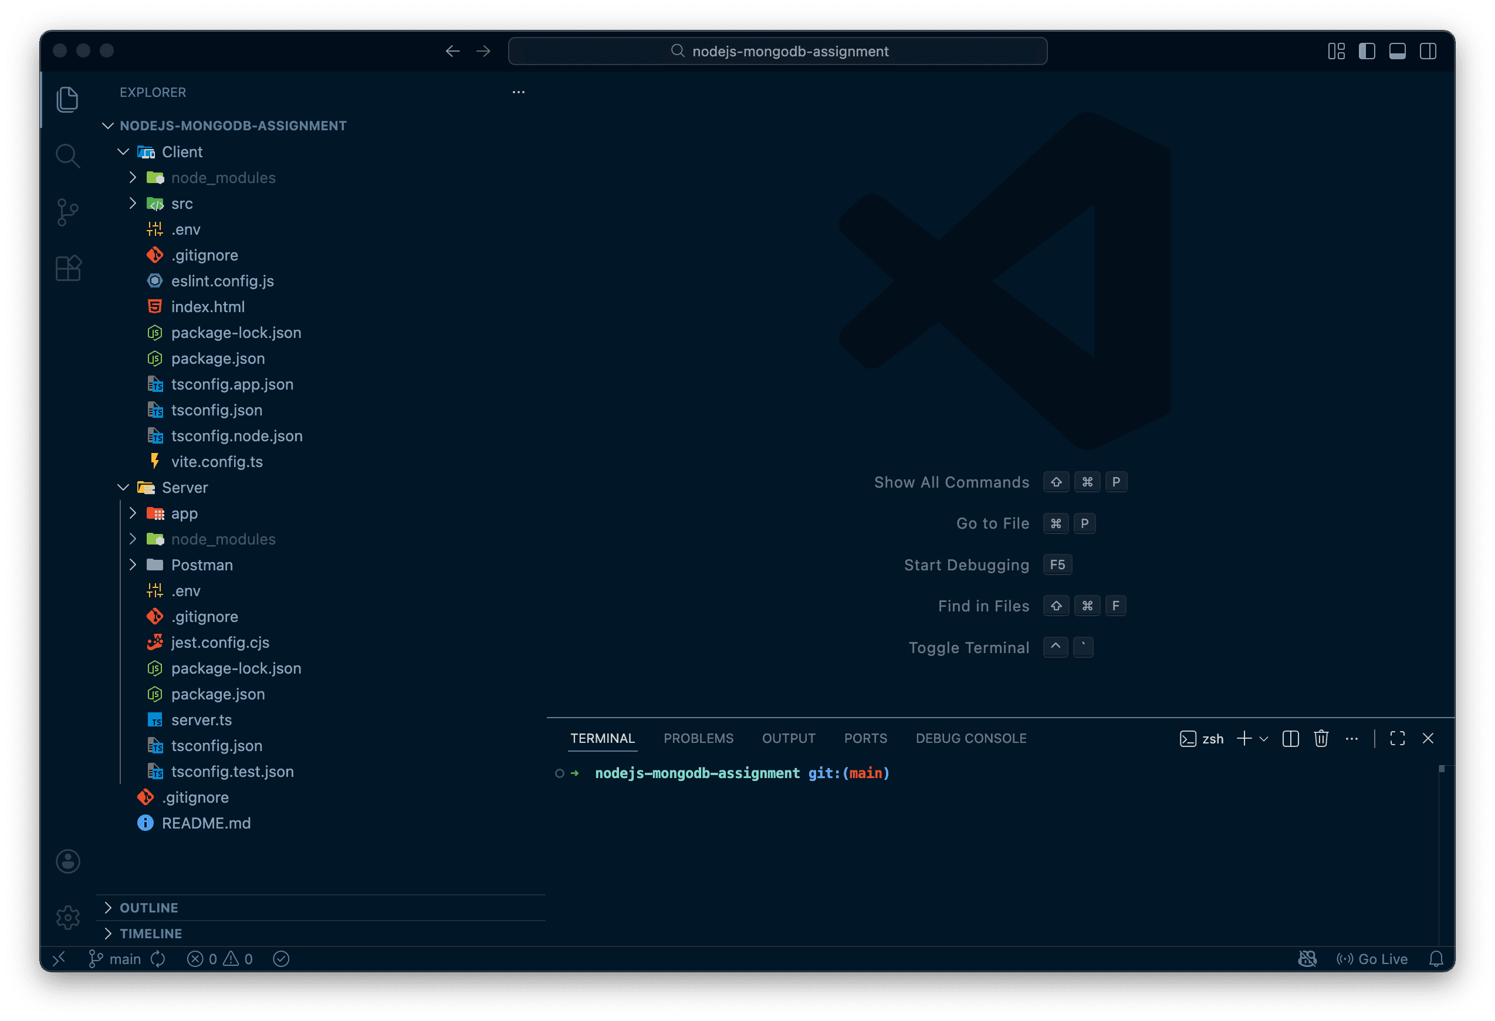Open the Source Control view

click(67, 212)
